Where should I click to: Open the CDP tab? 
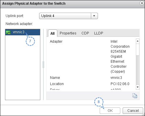click(85, 33)
